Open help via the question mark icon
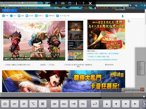The width and height of the screenshot is (146, 109). (x=83, y=3)
